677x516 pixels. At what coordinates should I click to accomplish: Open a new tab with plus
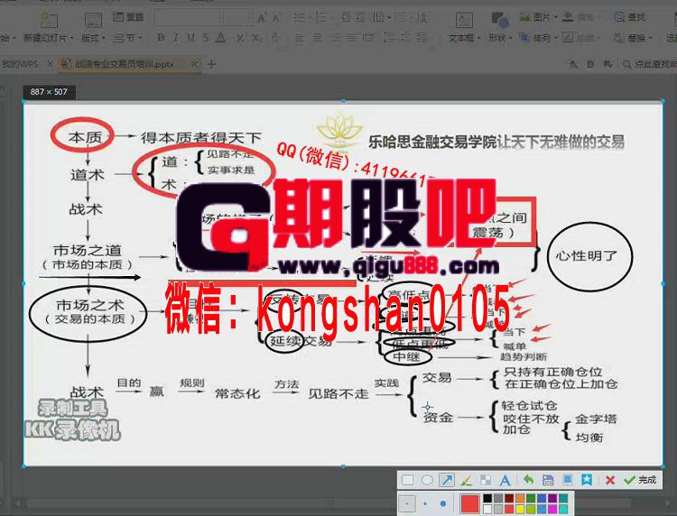211,64
